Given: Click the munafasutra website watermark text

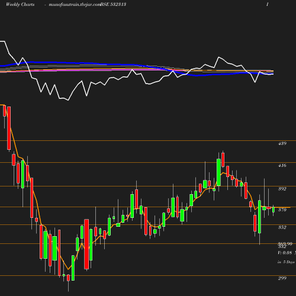Looking at the screenshot, I should point(75,5).
